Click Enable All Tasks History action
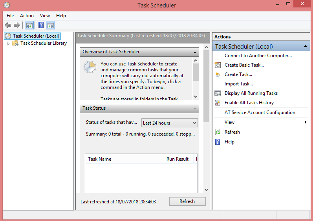The width and height of the screenshot is (313, 221). click(x=249, y=103)
